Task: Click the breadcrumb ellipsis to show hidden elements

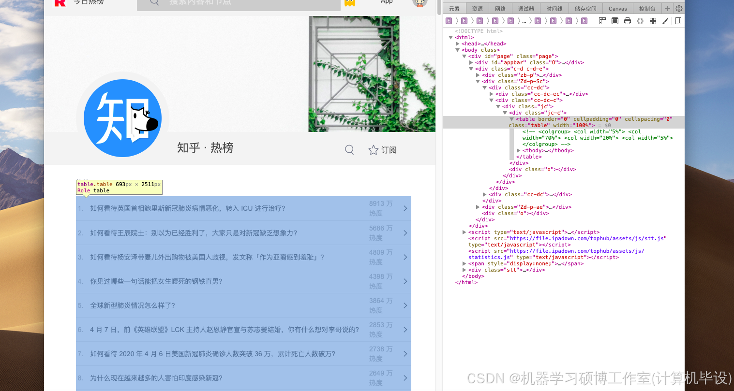Action: tap(524, 21)
